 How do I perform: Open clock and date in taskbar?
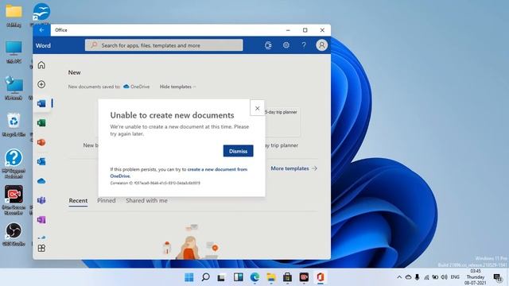coord(476,277)
